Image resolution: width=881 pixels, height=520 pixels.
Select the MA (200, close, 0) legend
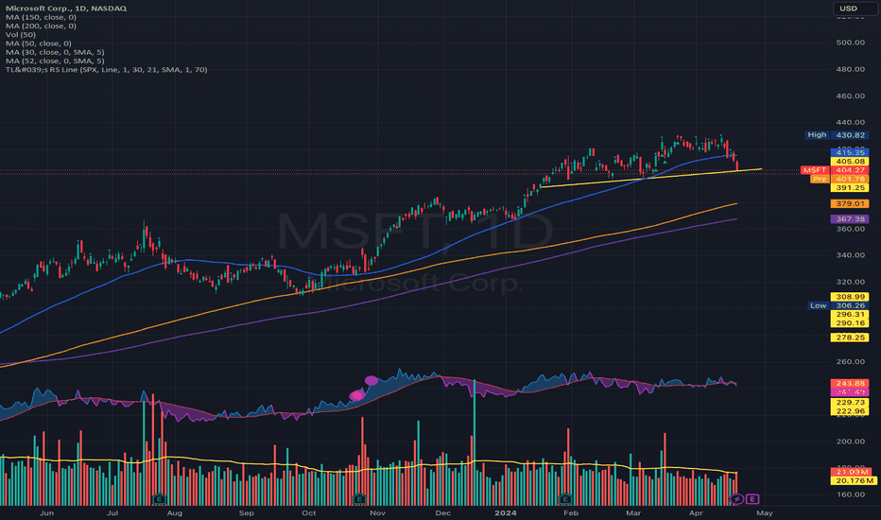(41, 26)
